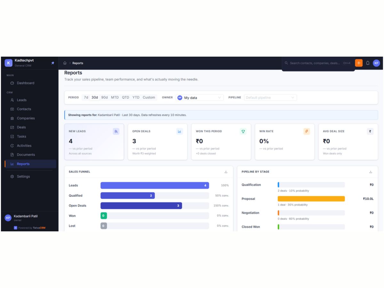Image resolution: width=384 pixels, height=288 pixels.
Task: Open the Default pipeline dropdown
Action: [x=270, y=98]
